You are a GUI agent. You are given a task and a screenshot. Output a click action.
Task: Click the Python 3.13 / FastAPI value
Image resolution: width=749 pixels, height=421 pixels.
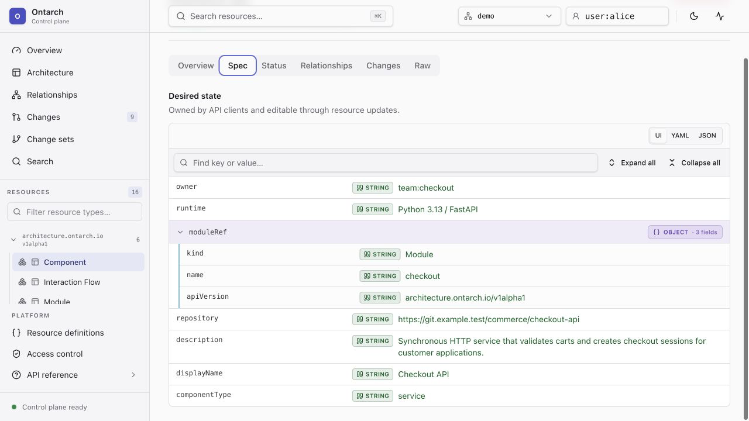pos(438,209)
